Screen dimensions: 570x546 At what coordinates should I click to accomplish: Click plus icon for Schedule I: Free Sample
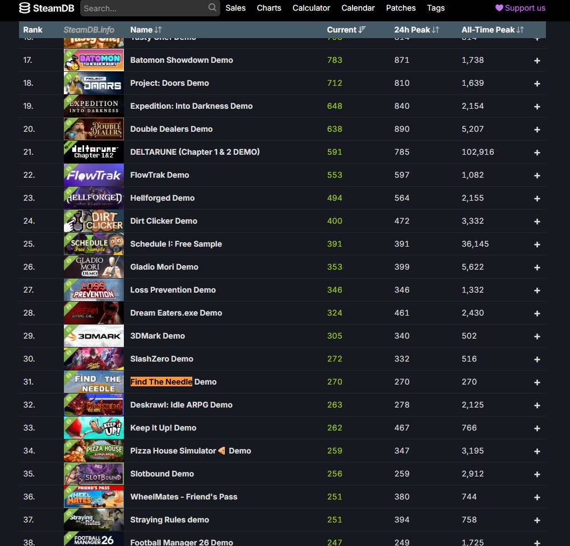point(537,244)
